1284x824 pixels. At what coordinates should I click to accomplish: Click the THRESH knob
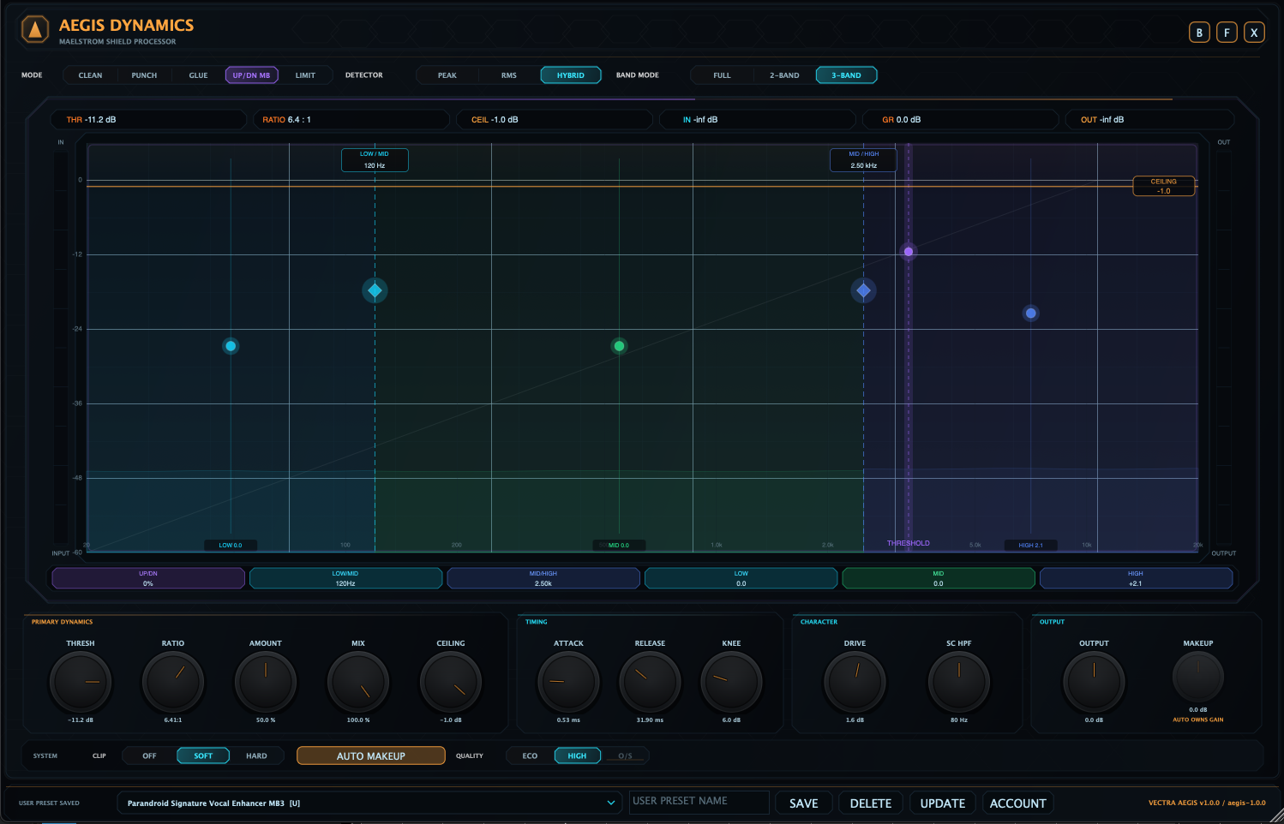point(81,682)
